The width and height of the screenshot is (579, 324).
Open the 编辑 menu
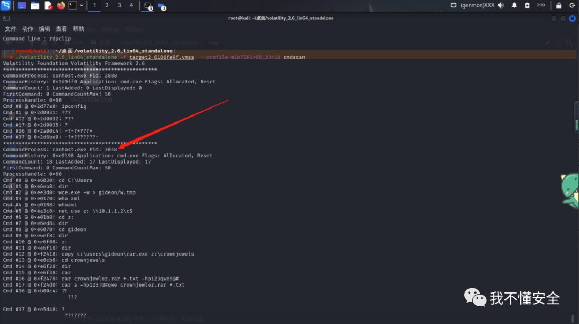pyautogui.click(x=44, y=29)
